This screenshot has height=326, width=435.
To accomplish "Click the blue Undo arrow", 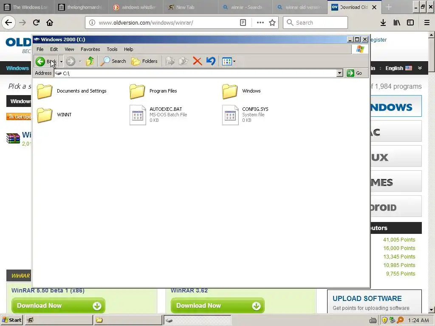I will (211, 61).
